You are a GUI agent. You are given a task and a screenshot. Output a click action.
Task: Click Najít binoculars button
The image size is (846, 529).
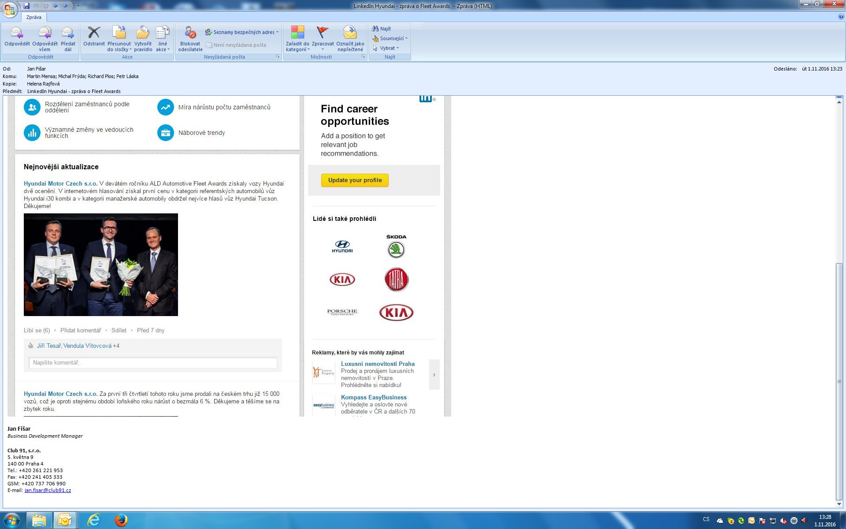click(x=382, y=29)
